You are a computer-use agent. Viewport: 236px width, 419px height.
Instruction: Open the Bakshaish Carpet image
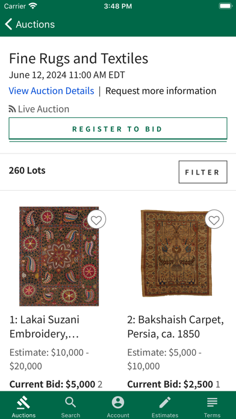click(x=176, y=253)
